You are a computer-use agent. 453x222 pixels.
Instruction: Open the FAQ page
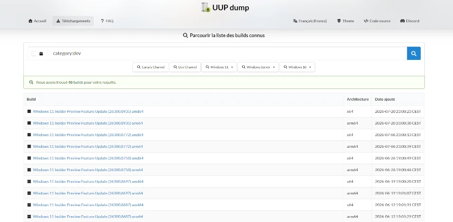click(x=107, y=21)
